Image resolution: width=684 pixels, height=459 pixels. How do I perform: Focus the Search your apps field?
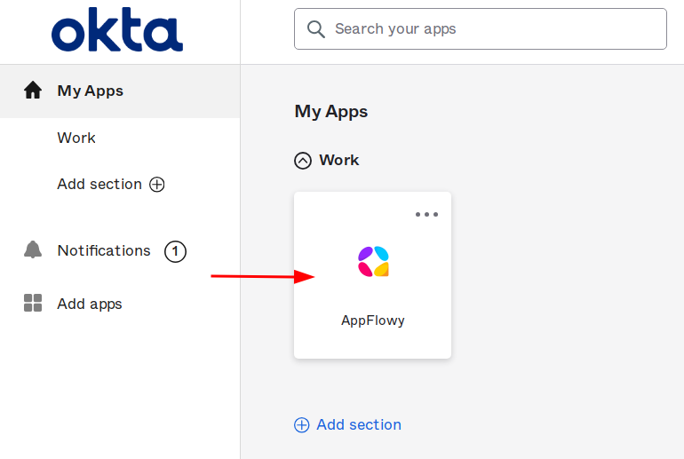click(481, 28)
